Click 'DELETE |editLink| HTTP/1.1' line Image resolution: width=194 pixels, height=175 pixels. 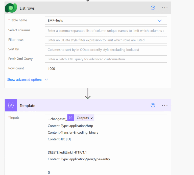click(x=67, y=152)
